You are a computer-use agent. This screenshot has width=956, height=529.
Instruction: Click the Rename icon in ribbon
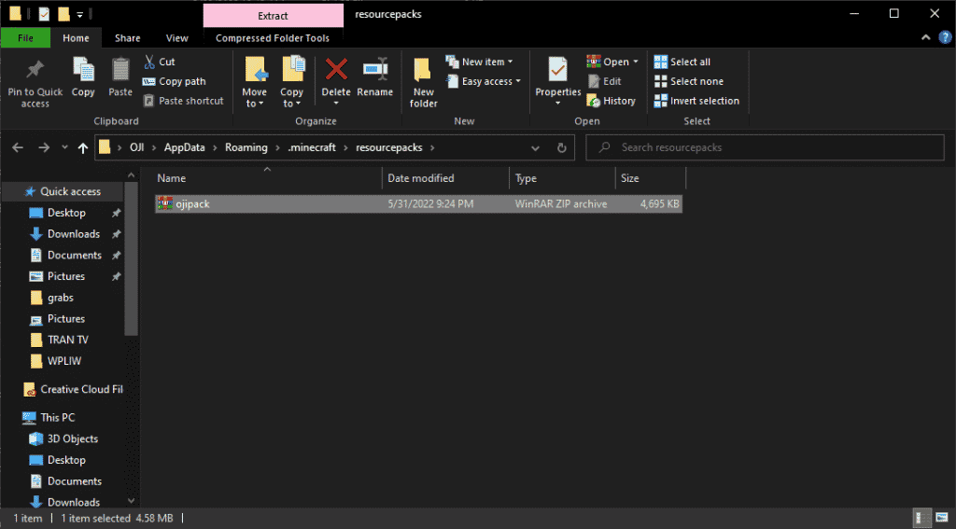tap(374, 71)
